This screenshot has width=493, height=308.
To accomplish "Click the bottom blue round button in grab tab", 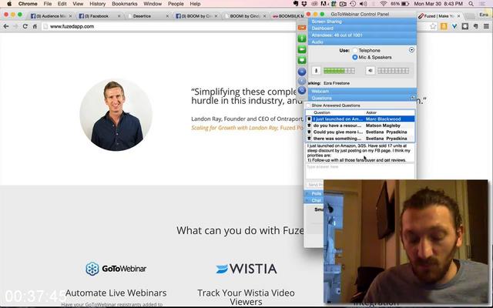I will pyautogui.click(x=302, y=91).
